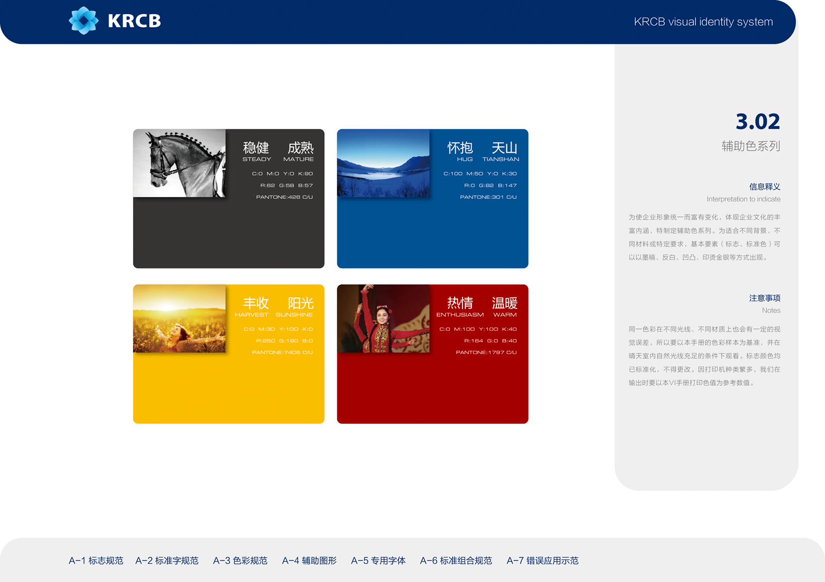The image size is (825, 582).
Task: Click the KRCB wordmark in header
Action: 134,21
